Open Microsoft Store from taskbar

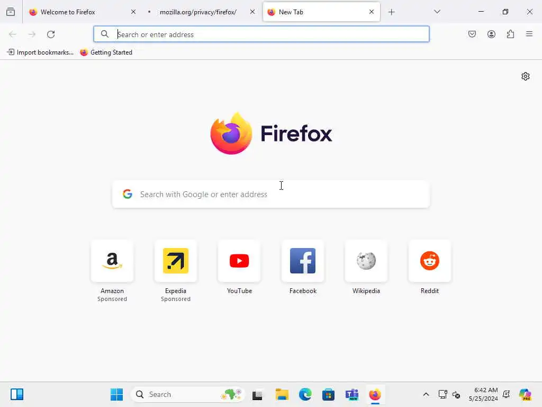tap(328, 394)
